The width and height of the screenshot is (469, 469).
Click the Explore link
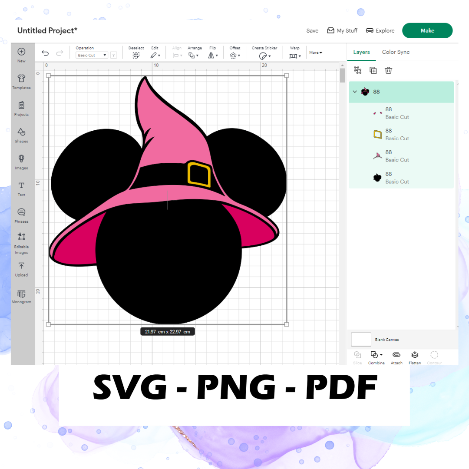click(380, 30)
